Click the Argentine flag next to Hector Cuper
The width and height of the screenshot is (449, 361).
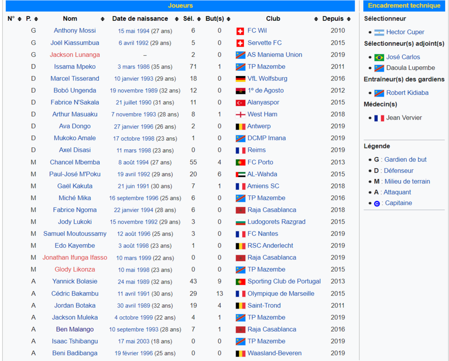tap(379, 32)
